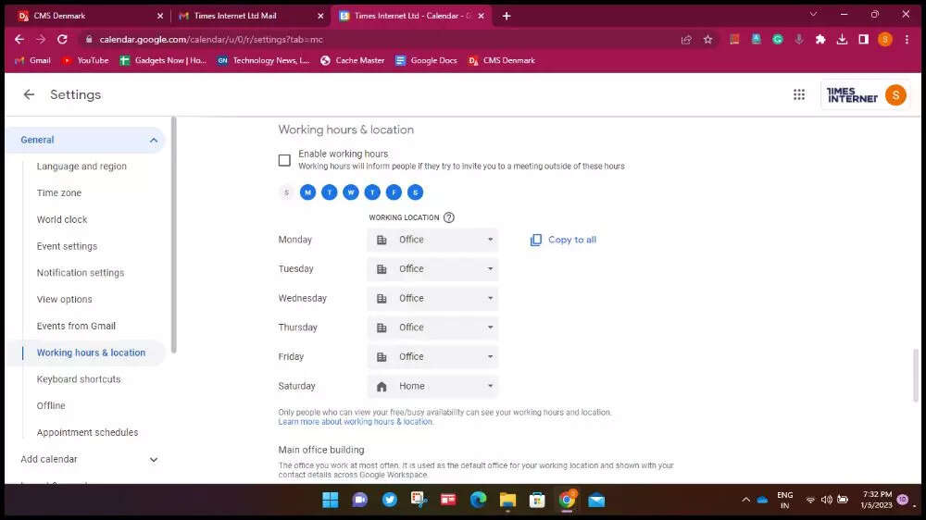926x520 pixels.
Task: Click the Copy to all icon
Action: point(535,240)
